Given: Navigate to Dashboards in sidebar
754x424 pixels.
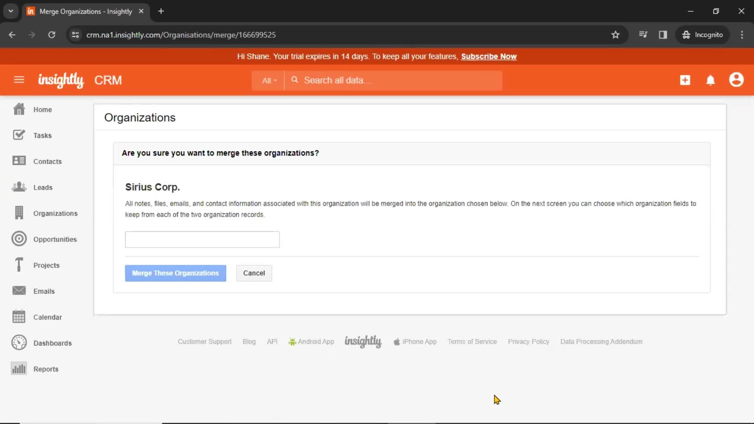Looking at the screenshot, I should 52,343.
